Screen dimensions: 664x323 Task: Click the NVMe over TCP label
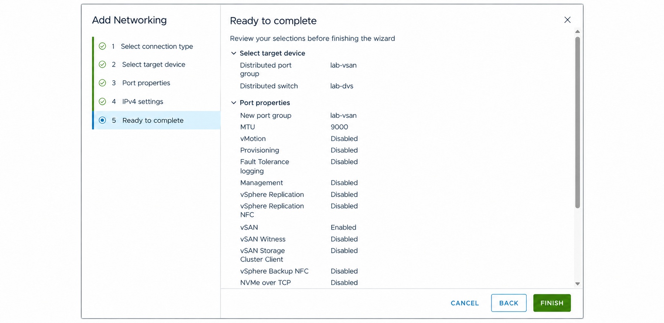point(265,282)
